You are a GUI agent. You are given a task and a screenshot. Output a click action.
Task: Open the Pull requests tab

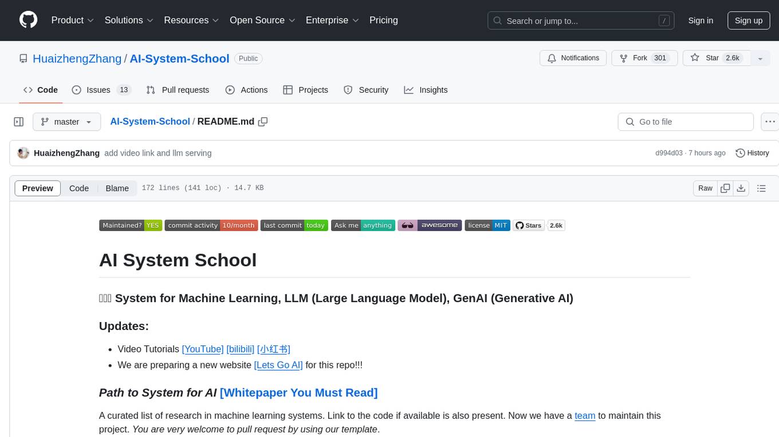point(178,90)
